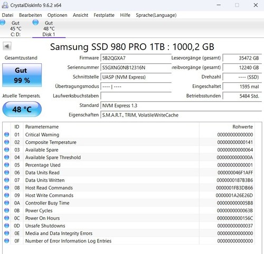Select the Percentage Used parameter name
Viewport: 264px width, 254px height.
pyautogui.click(x=43, y=165)
